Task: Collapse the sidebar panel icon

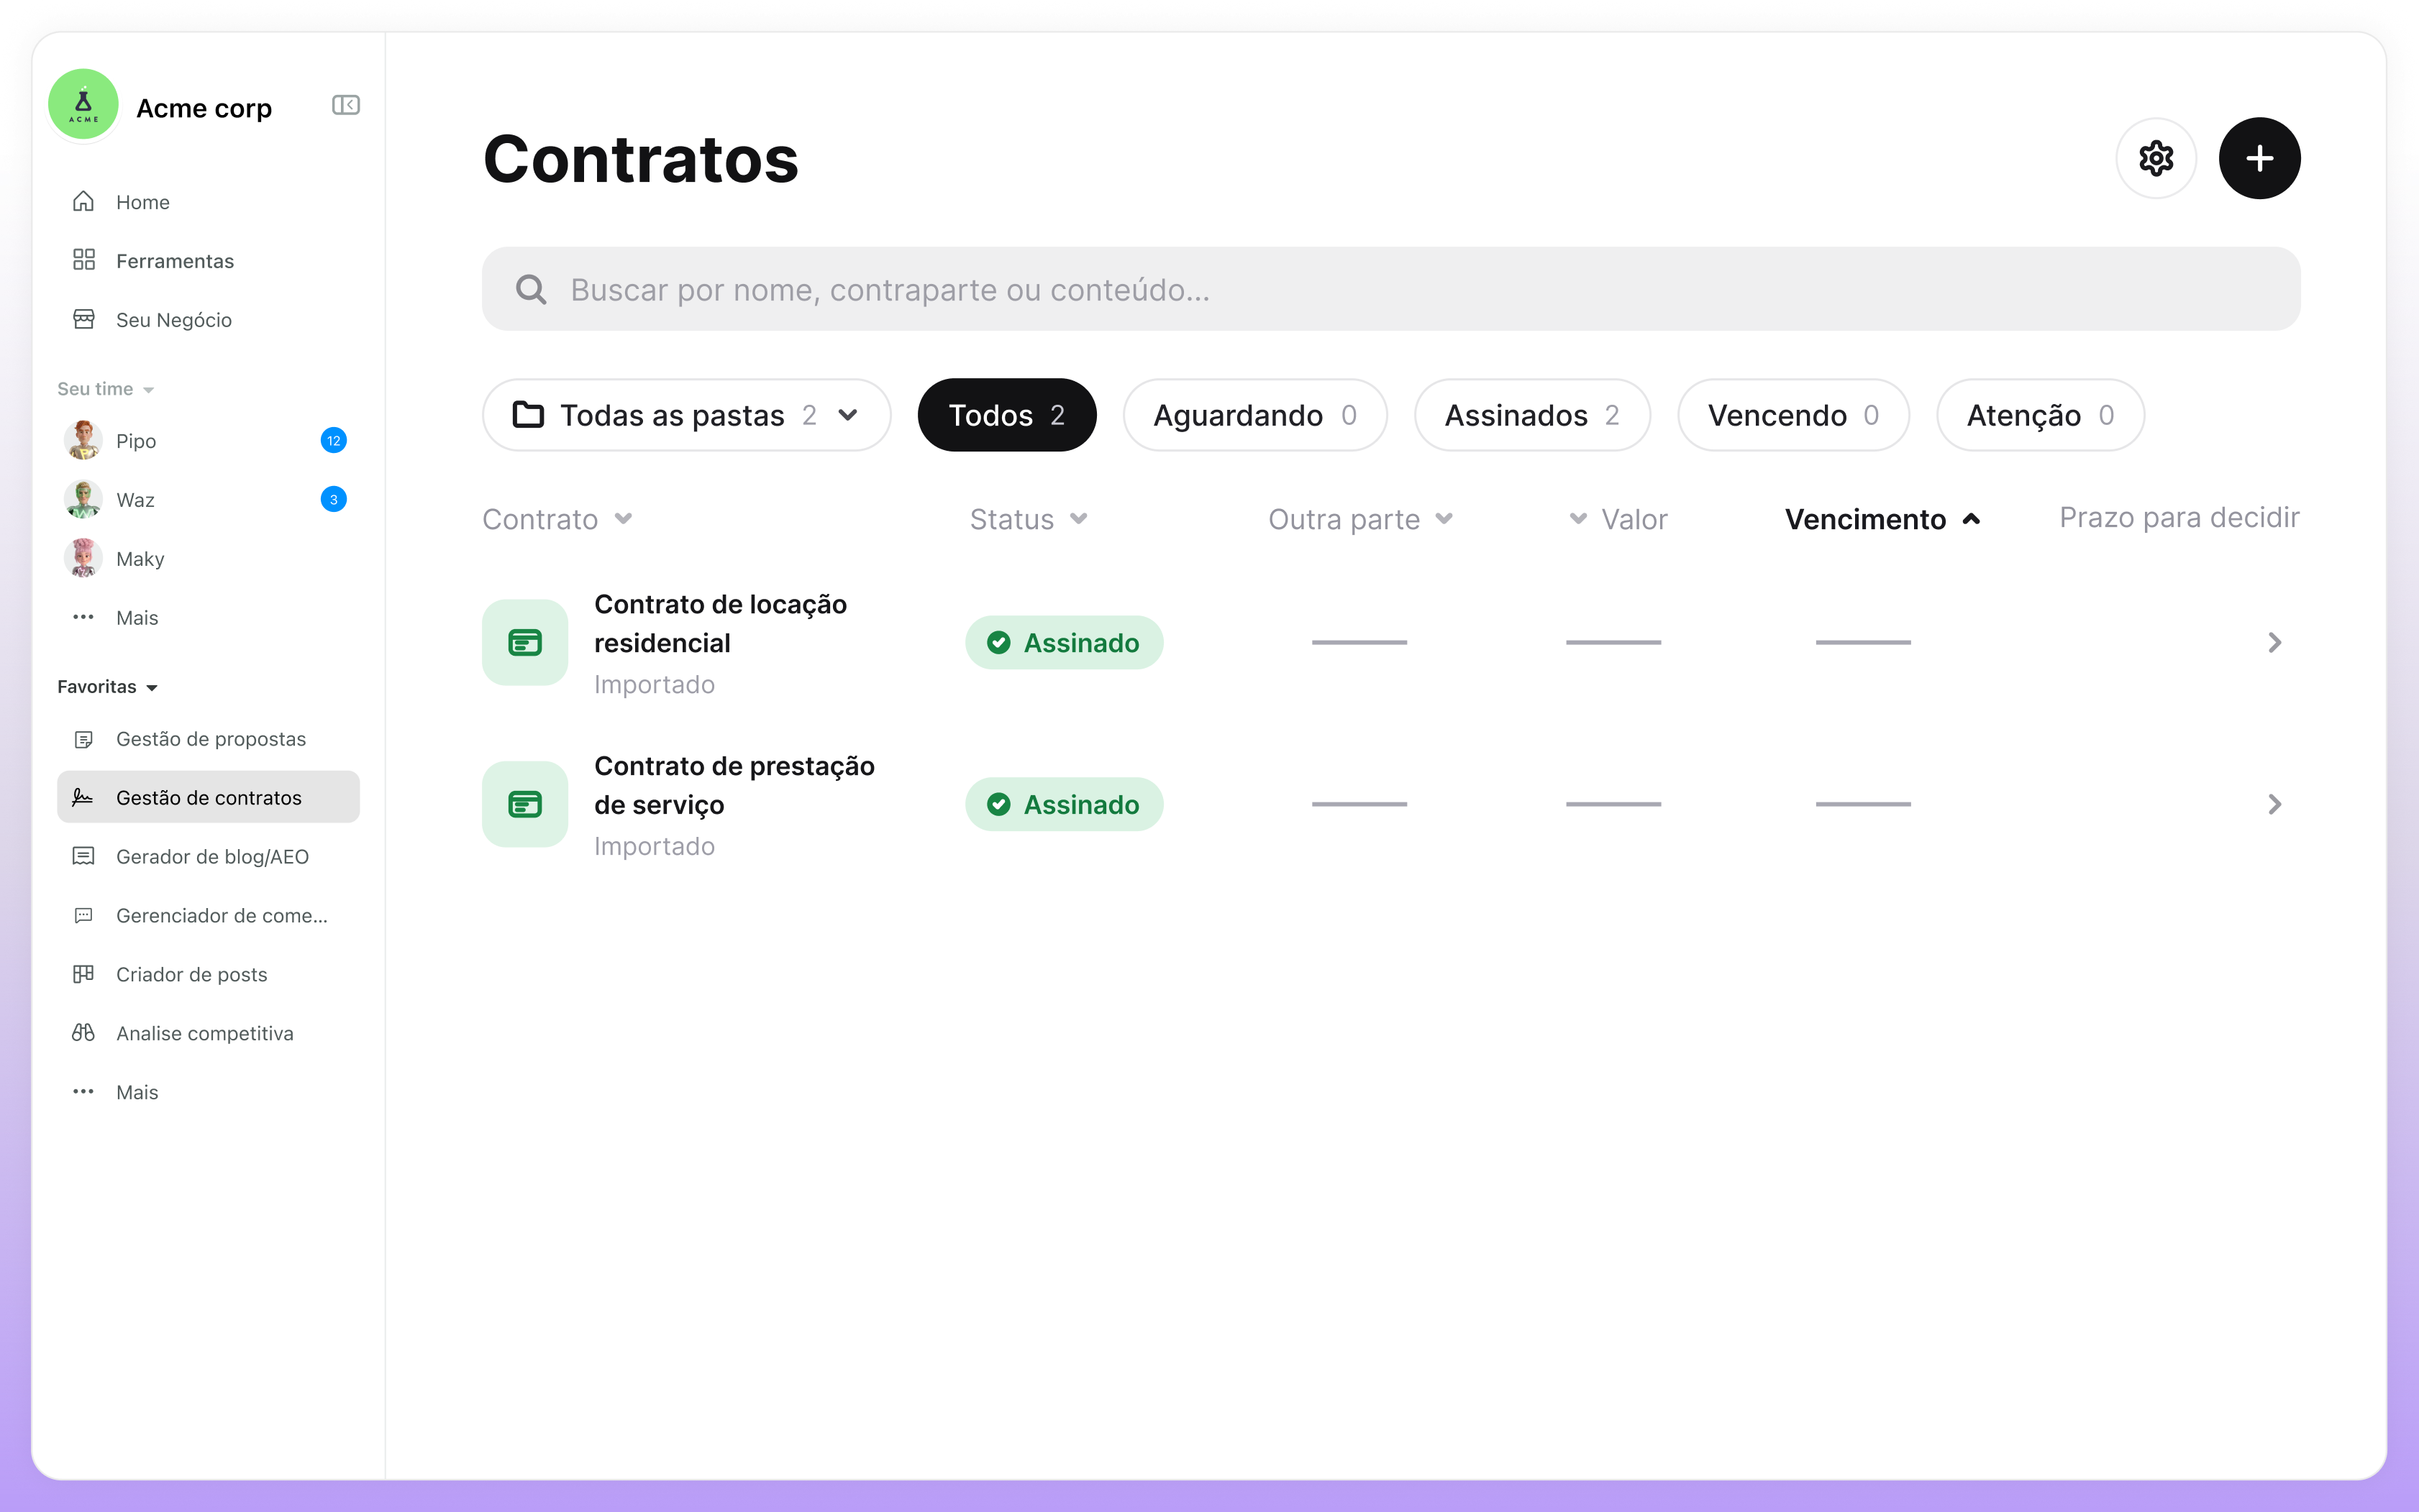Action: (345, 105)
